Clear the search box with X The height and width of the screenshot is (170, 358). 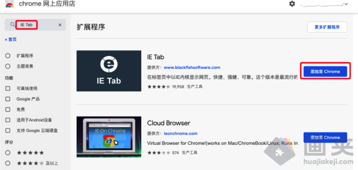click(60, 25)
